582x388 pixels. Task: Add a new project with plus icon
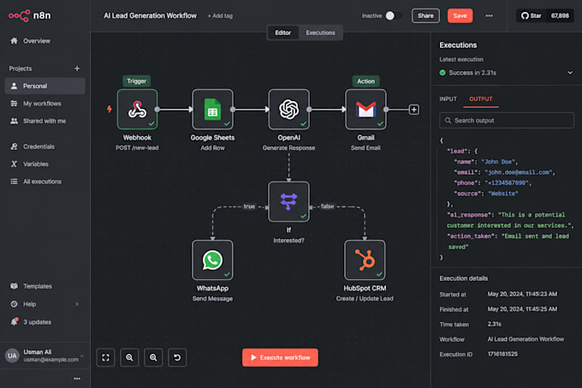pos(77,69)
